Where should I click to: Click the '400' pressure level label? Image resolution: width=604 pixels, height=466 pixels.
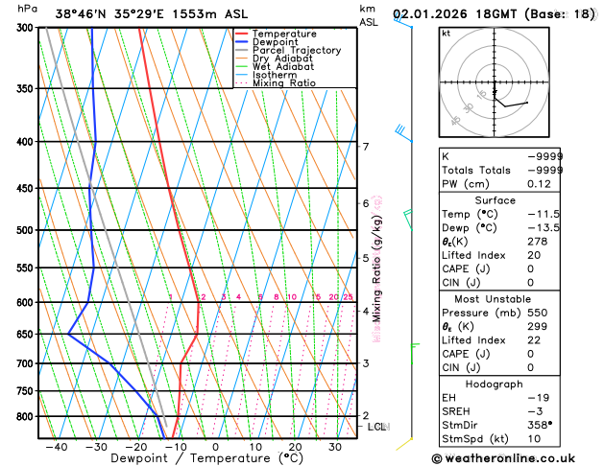tap(27, 142)
